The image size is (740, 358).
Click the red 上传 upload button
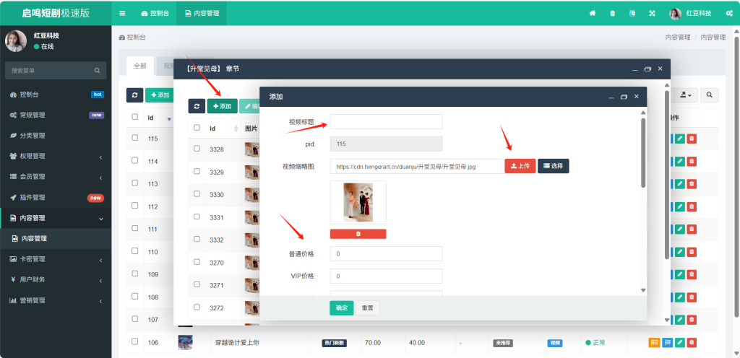(x=520, y=166)
